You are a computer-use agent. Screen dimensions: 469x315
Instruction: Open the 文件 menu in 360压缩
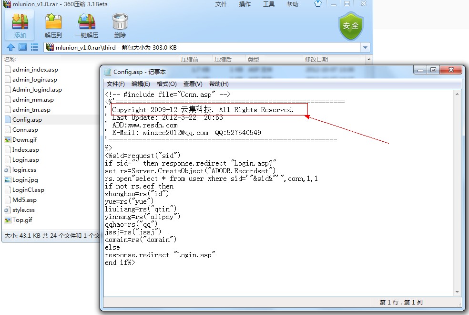click(221, 4)
